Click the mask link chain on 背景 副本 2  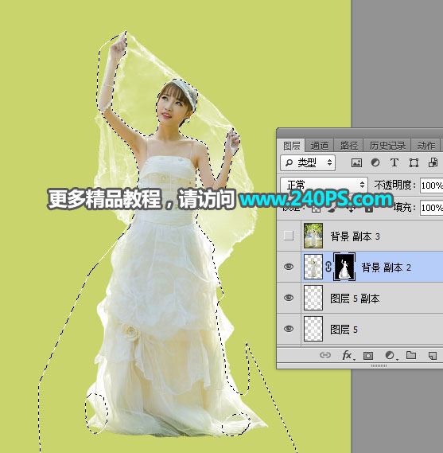328,267
